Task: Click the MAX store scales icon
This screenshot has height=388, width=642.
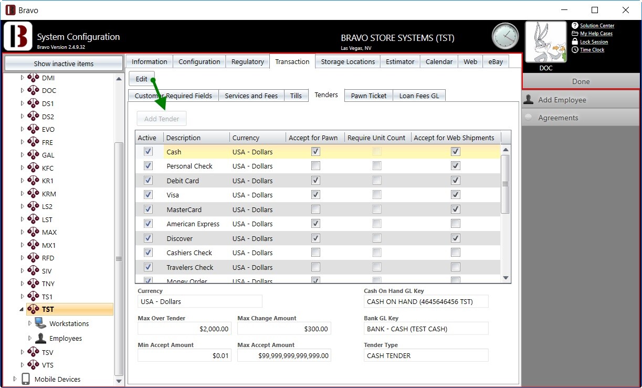Action: pos(33,232)
